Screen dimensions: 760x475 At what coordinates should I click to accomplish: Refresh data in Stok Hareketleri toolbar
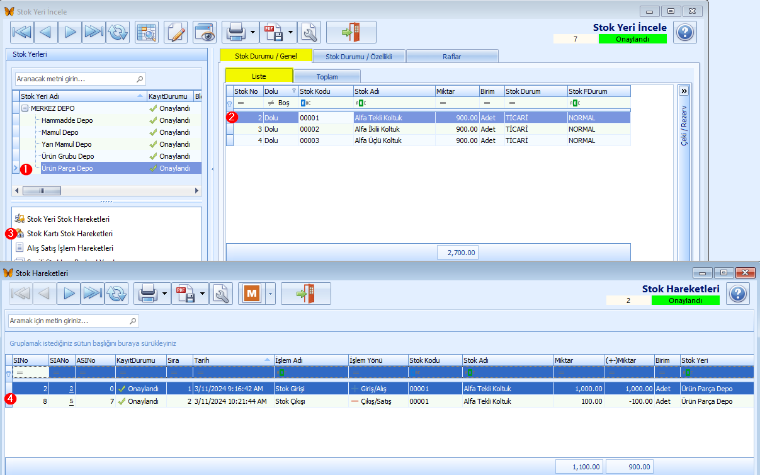(x=116, y=293)
